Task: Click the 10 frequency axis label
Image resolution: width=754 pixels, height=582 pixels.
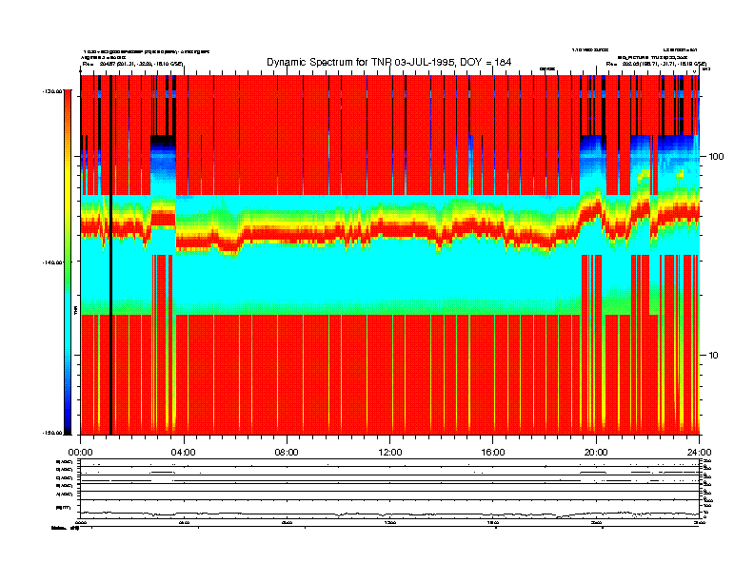Action: (x=714, y=356)
